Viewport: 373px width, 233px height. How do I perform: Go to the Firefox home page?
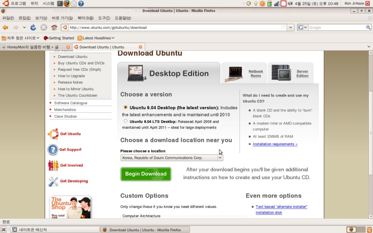pos(54,28)
